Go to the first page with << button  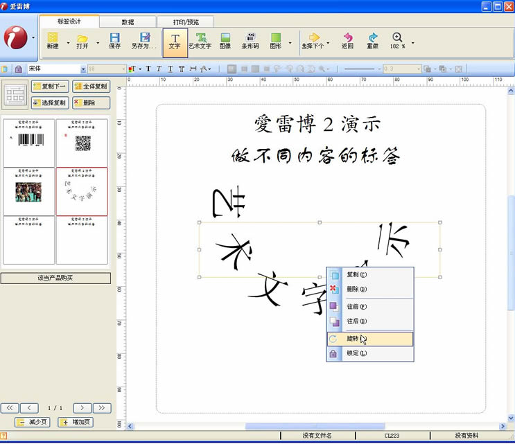10,408
